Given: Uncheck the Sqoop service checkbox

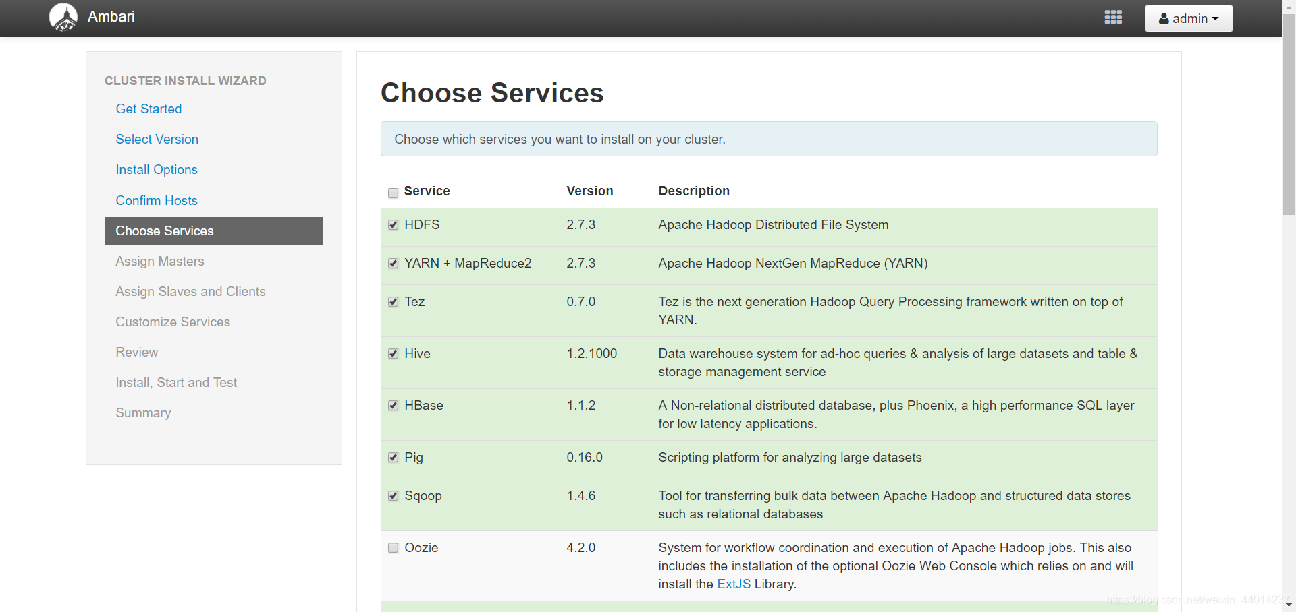Looking at the screenshot, I should (x=394, y=496).
